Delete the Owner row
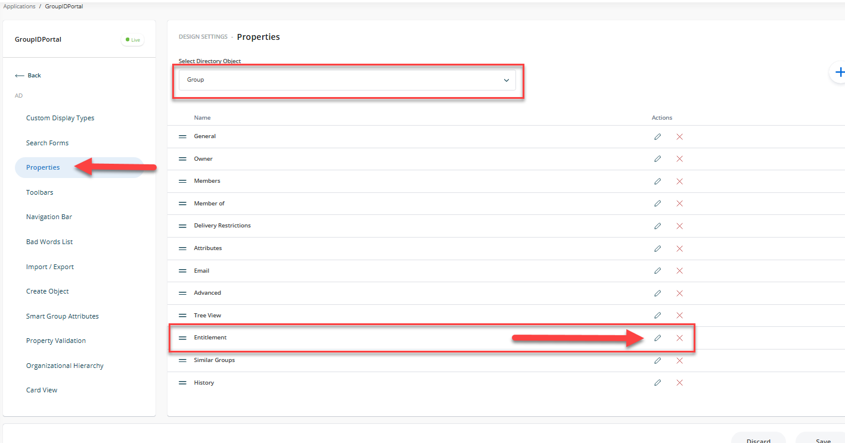The width and height of the screenshot is (845, 443). tap(679, 159)
